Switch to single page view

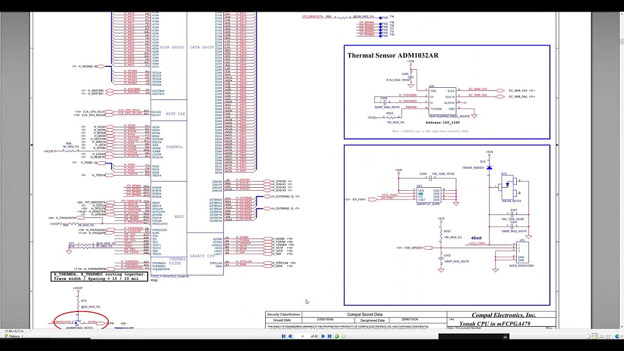point(588,336)
